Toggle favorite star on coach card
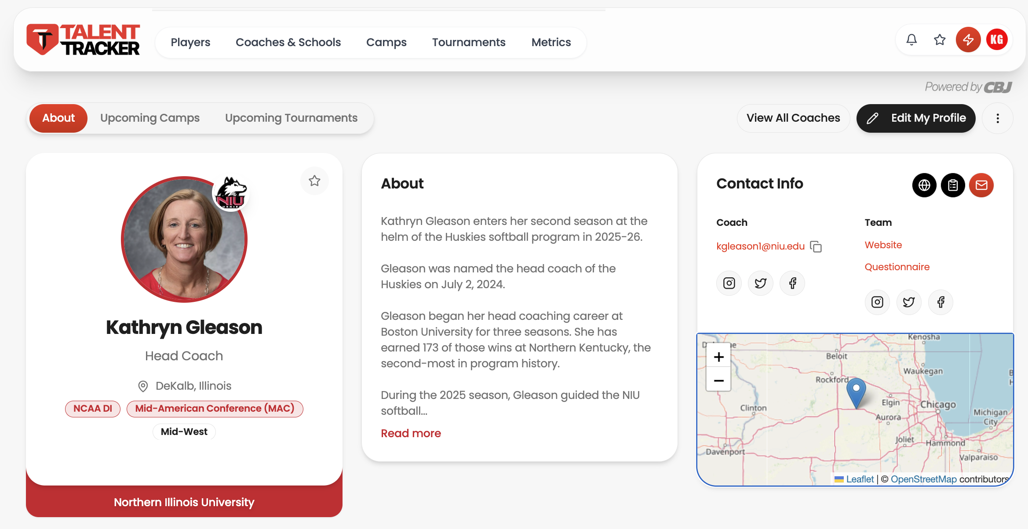This screenshot has height=529, width=1028. 314,181
